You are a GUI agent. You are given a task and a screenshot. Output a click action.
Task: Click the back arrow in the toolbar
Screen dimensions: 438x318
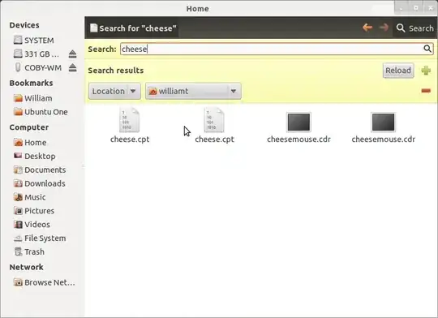(x=367, y=28)
